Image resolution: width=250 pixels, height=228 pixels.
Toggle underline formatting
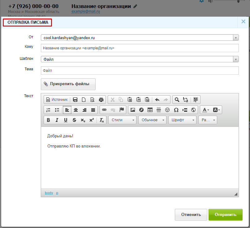66,120
